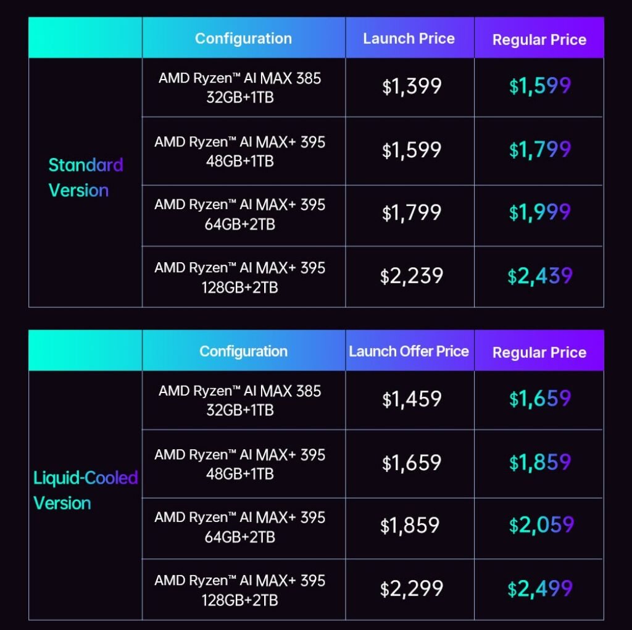Click the Launch Price column header
Image resolution: width=632 pixels, height=630 pixels.
[409, 38]
